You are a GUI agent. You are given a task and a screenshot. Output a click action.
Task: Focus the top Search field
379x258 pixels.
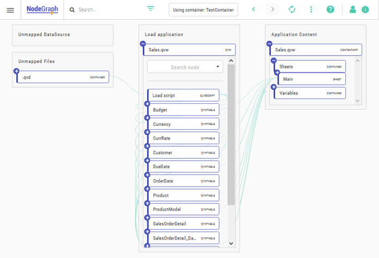click(x=107, y=10)
